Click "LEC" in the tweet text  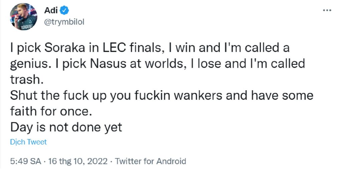[x=114, y=48]
